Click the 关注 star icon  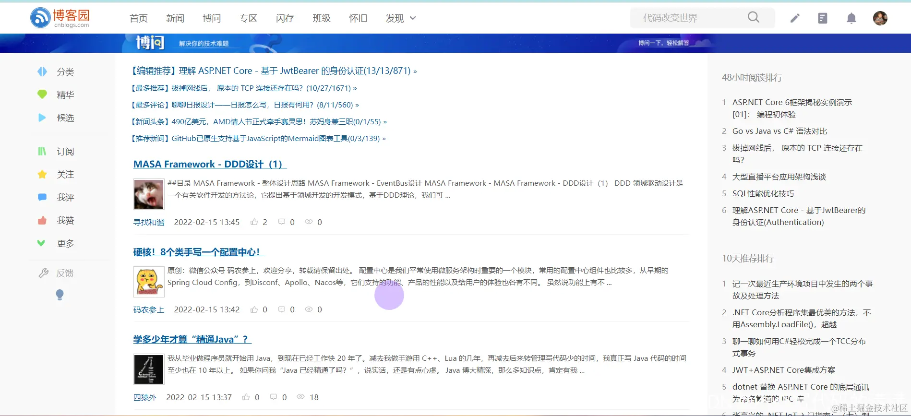coord(42,174)
